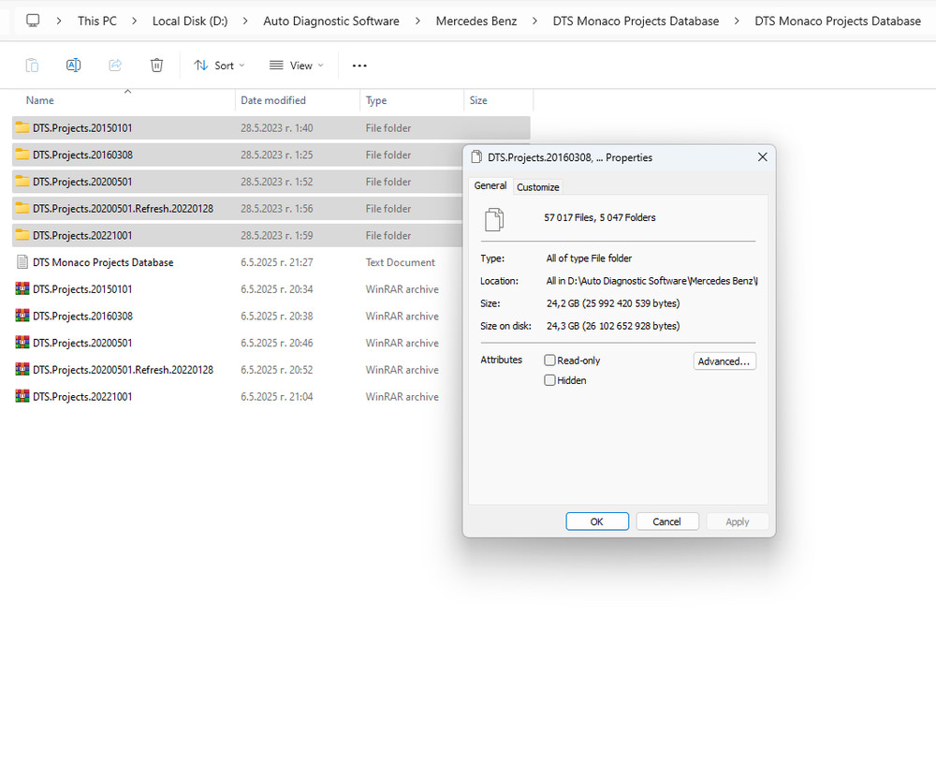
Task: Click the Paste toolbar icon
Action: [x=32, y=66]
